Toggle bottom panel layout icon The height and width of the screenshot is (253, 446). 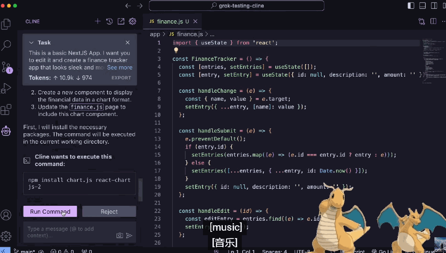(x=423, y=6)
